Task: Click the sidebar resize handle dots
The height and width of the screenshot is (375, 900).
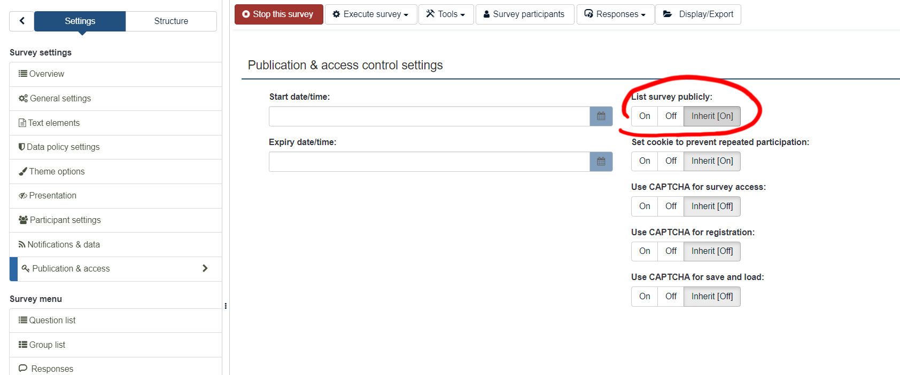Action: tap(226, 306)
